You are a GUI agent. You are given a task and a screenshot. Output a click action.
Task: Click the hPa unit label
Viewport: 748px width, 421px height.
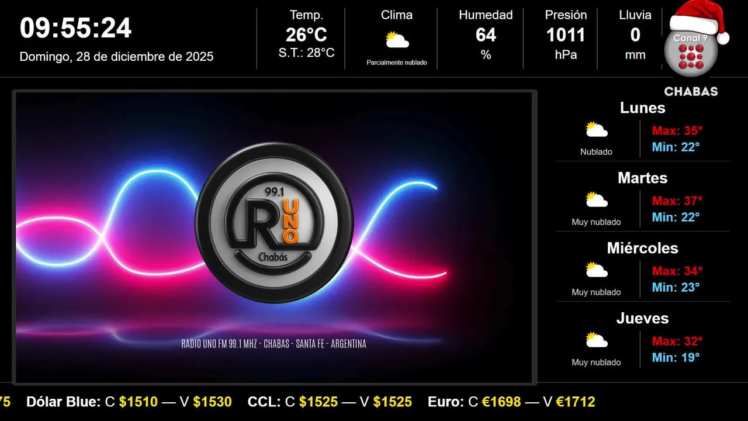point(566,55)
